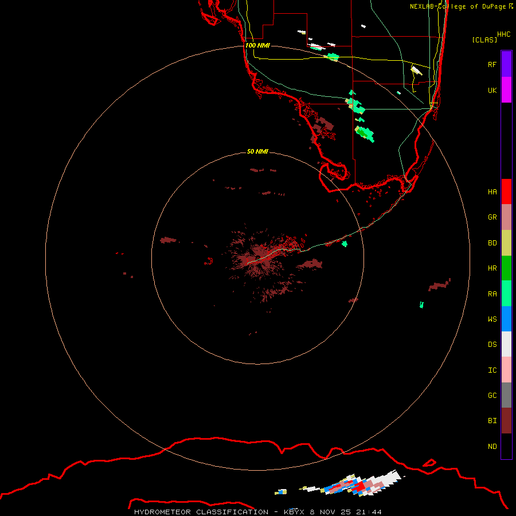This screenshot has width=516, height=516.
Task: Click the UK magenta legend swatch
Action: pos(506,90)
